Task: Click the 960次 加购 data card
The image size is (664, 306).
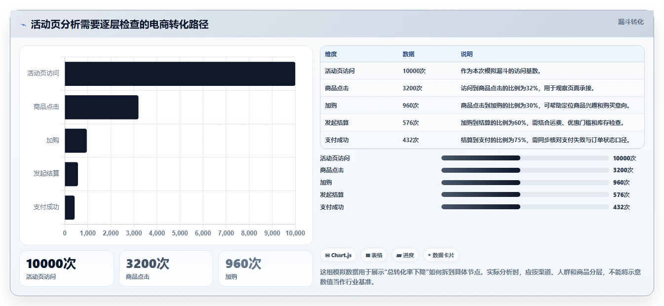Action: point(266,268)
